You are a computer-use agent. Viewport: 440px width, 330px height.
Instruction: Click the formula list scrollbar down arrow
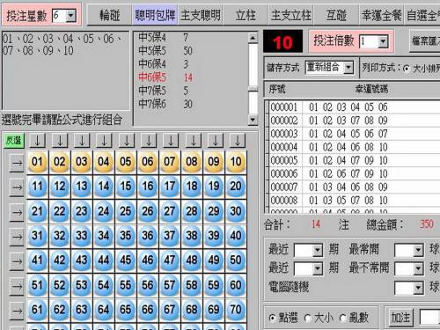(x=253, y=120)
